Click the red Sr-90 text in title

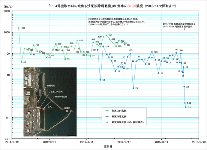pos(132,6)
